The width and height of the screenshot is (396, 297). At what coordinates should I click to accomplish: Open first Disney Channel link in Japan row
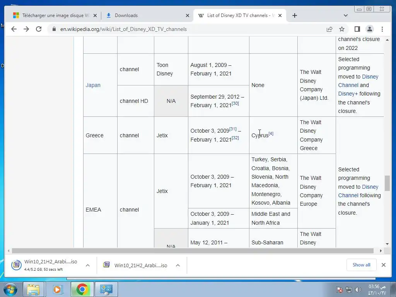click(x=358, y=81)
